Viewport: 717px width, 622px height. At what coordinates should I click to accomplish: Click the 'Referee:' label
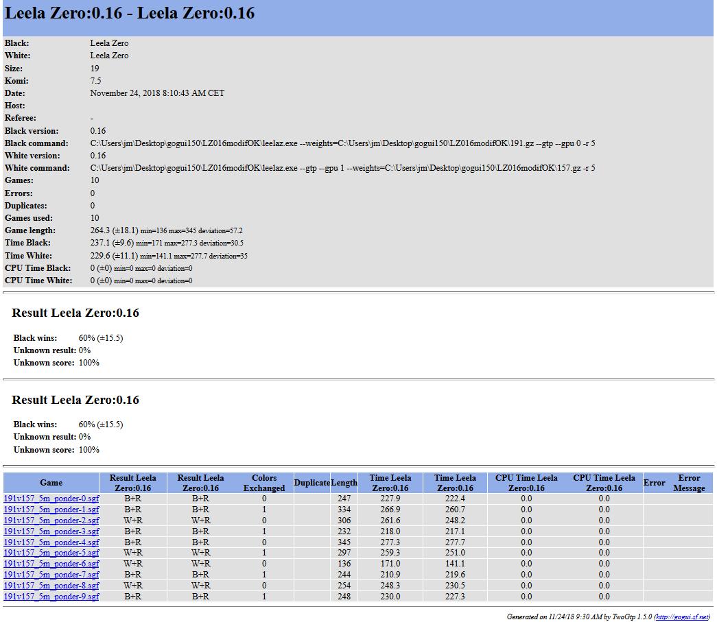[x=20, y=118]
